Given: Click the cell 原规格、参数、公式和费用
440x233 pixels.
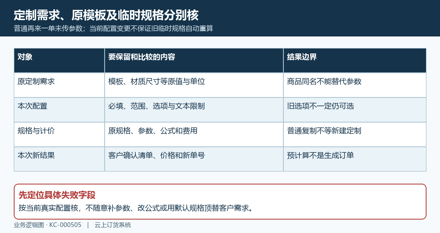Looking at the screenshot, I should tap(194, 135).
